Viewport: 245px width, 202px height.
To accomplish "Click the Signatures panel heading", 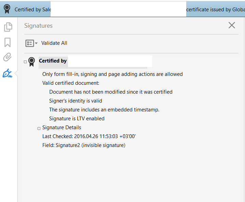I will pyautogui.click(x=38, y=26).
